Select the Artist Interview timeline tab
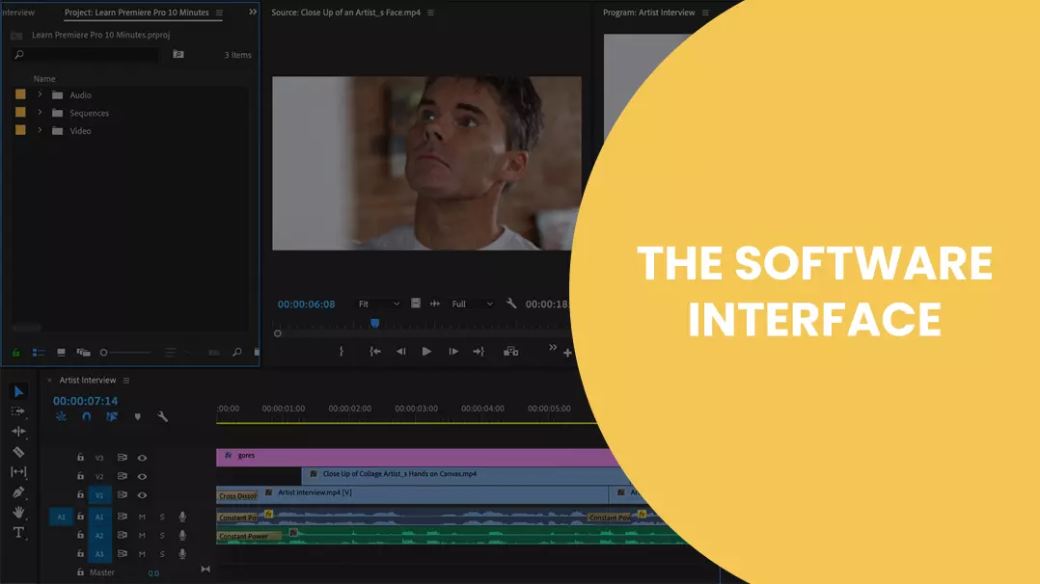 [x=88, y=380]
